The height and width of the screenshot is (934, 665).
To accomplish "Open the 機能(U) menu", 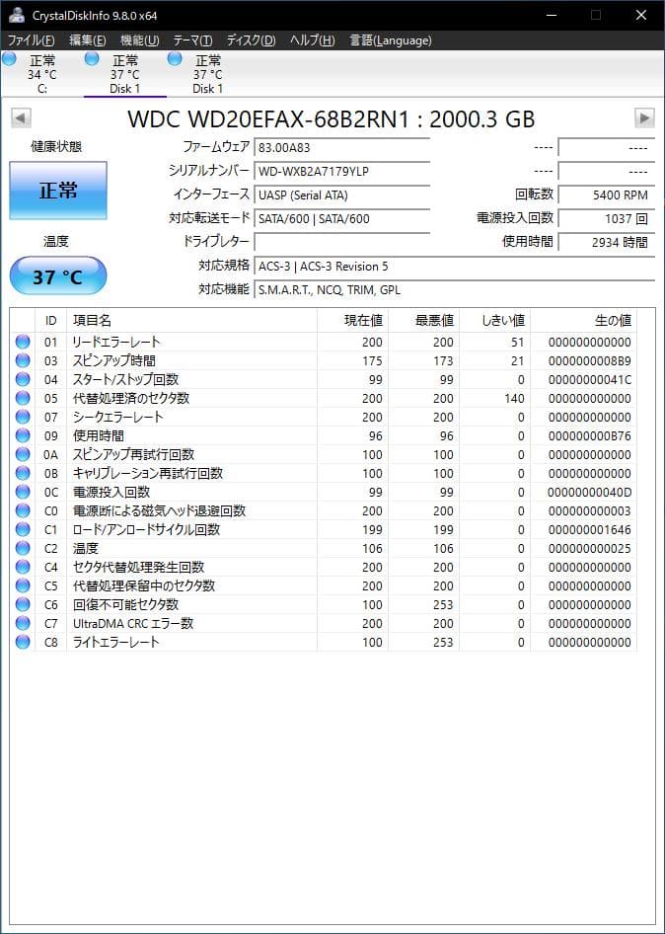I will pyautogui.click(x=140, y=40).
